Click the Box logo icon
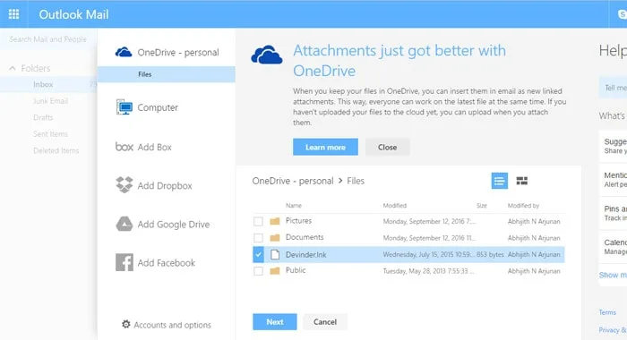Image resolution: width=627 pixels, height=340 pixels. [x=124, y=147]
